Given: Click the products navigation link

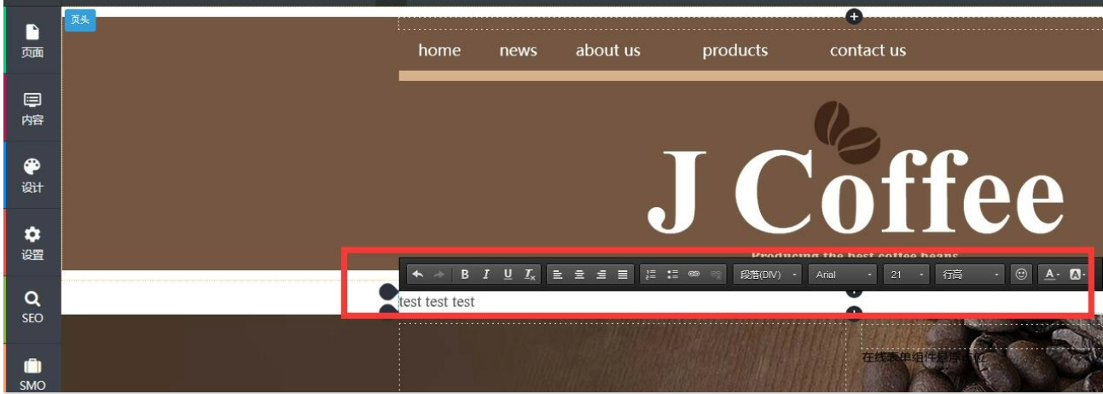Looking at the screenshot, I should click(x=734, y=50).
